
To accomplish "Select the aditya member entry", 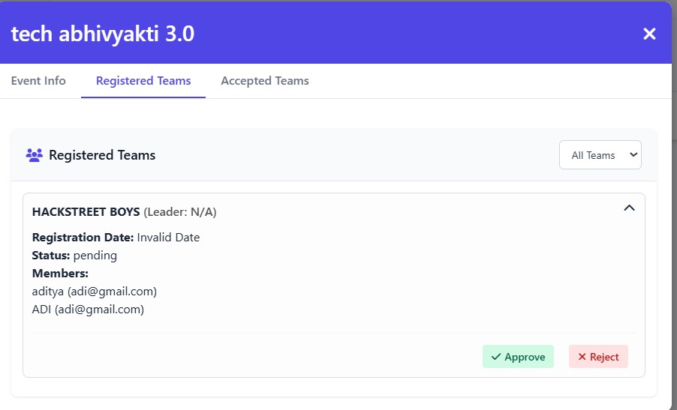I will click(x=95, y=291).
